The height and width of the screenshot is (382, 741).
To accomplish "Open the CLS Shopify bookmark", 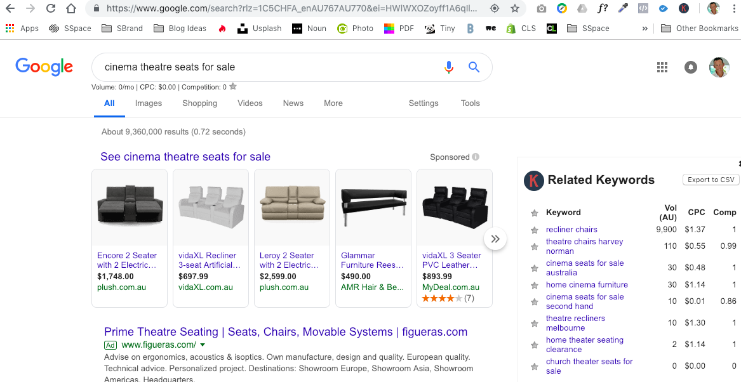I will [x=520, y=29].
